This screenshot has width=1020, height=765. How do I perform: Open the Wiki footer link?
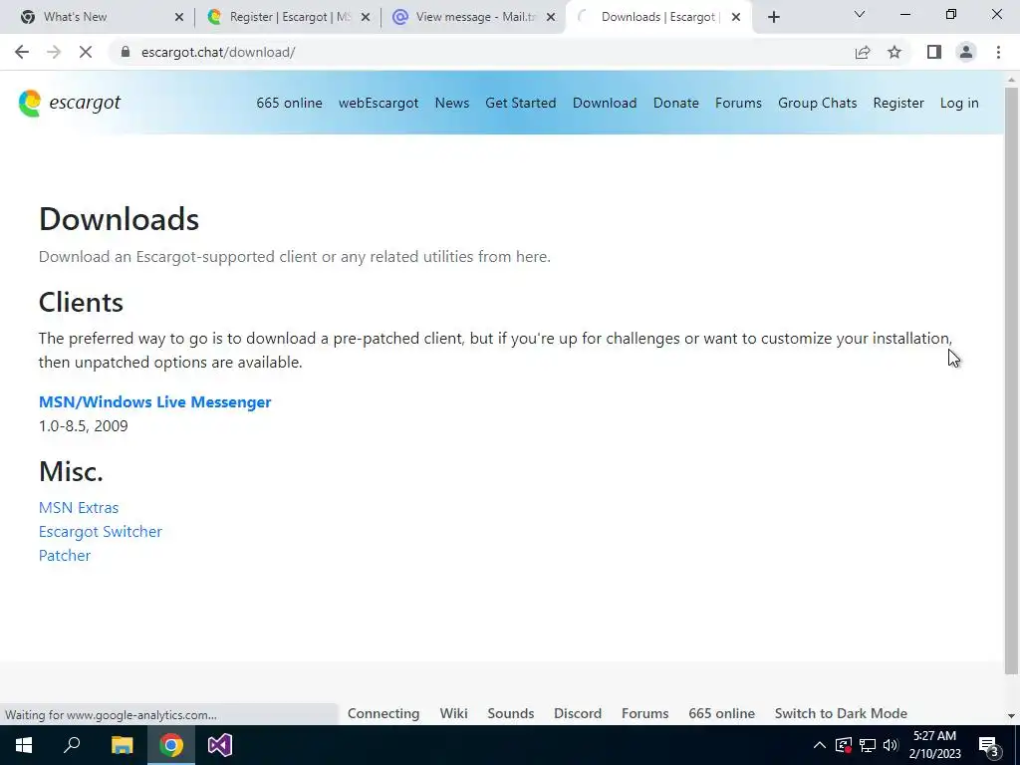pos(453,713)
